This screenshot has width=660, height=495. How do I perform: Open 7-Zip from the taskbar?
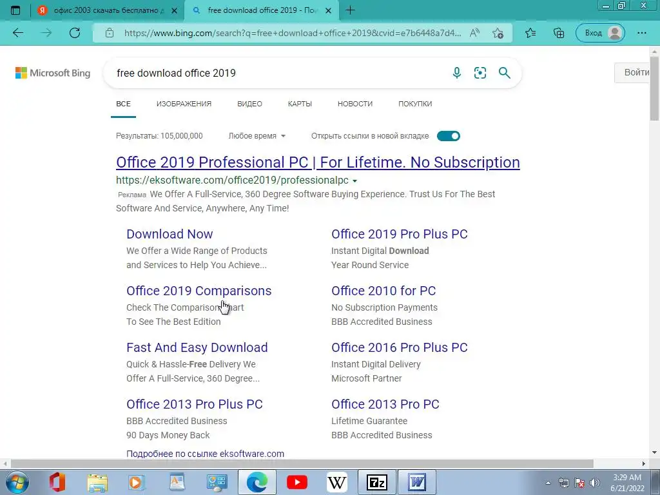coord(376,482)
